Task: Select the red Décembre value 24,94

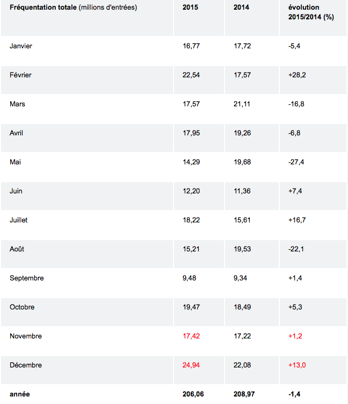Action: (x=191, y=365)
